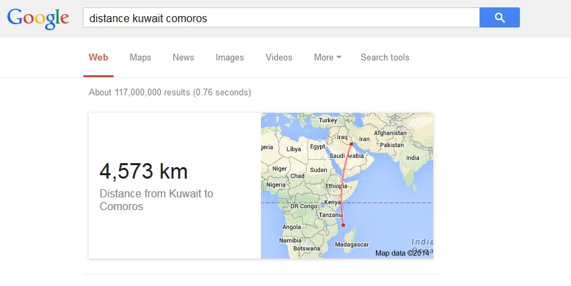
Task: Switch to the Maps tab
Action: 140,58
